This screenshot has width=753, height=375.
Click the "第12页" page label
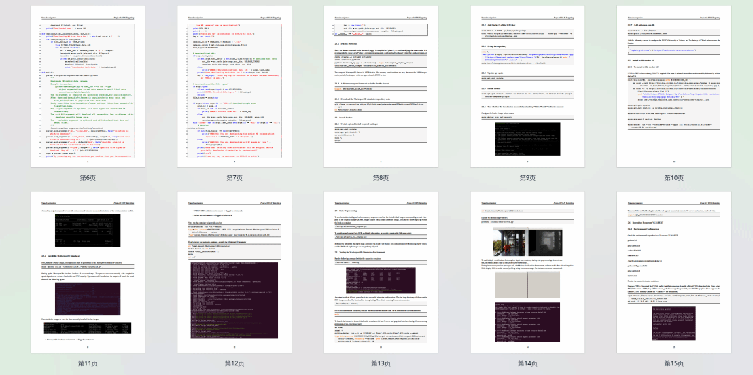(x=234, y=363)
